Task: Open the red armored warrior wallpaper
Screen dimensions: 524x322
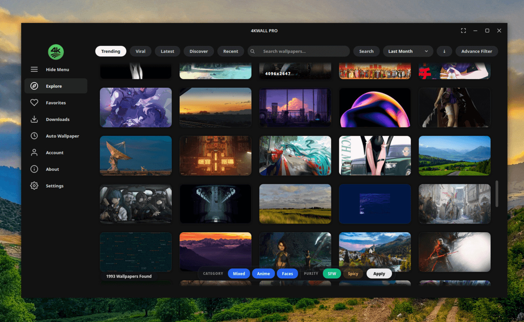Action: click(455, 252)
